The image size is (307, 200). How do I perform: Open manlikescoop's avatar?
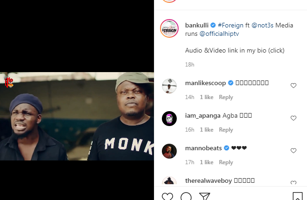tap(169, 86)
